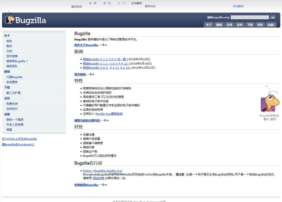Open 特性 in the sidebar

pos(9,41)
